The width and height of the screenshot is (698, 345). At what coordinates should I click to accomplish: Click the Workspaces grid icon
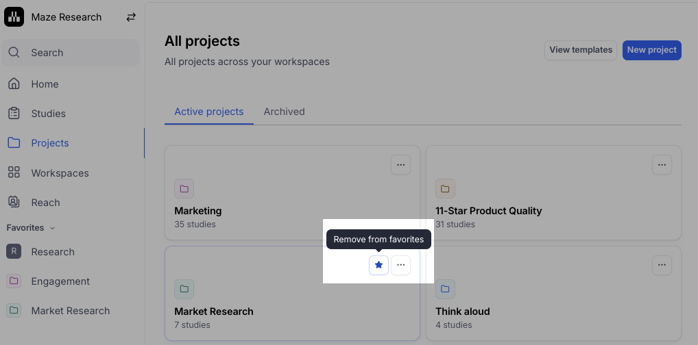point(14,172)
